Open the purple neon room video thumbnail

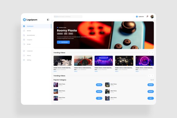click(104, 61)
